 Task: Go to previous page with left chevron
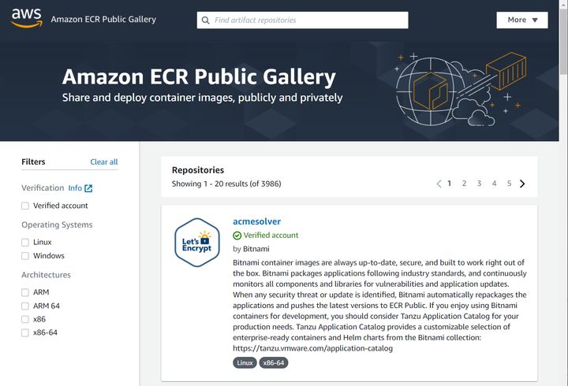tap(439, 184)
